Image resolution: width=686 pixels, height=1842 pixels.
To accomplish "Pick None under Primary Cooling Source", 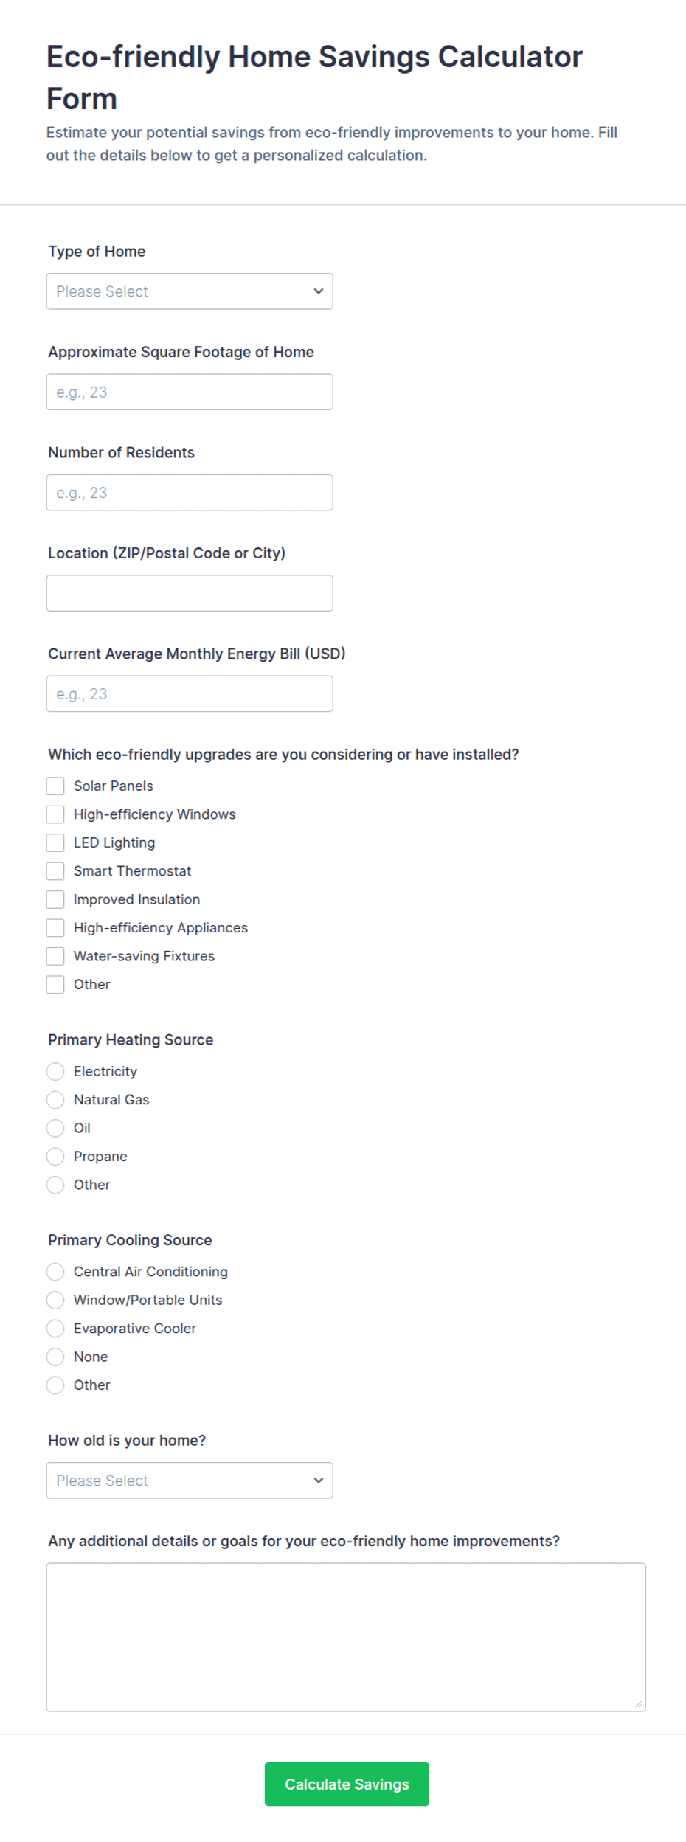I will click(x=55, y=1357).
